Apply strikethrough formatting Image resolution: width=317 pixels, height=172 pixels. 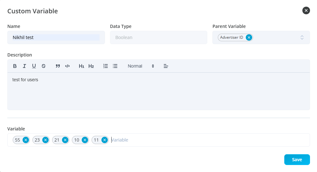[x=44, y=66]
